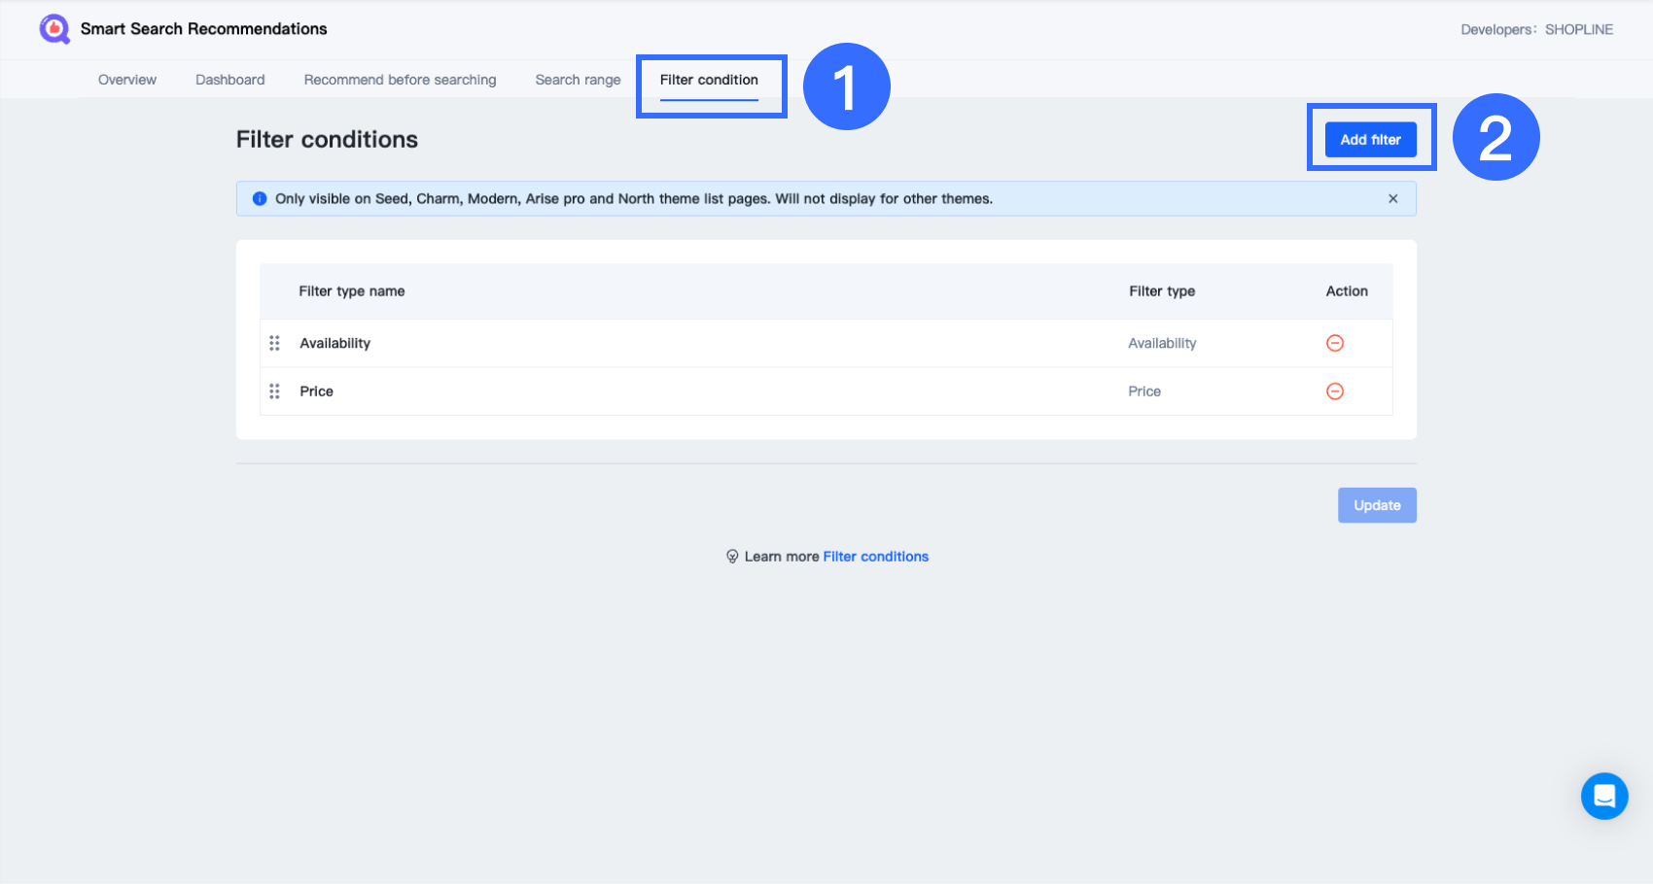Open the chat support bubble
The height and width of the screenshot is (884, 1653).
tap(1603, 796)
